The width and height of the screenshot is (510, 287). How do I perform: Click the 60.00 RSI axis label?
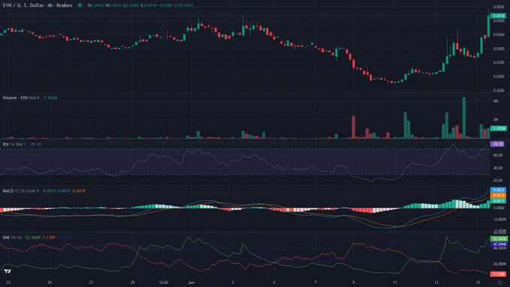point(498,155)
